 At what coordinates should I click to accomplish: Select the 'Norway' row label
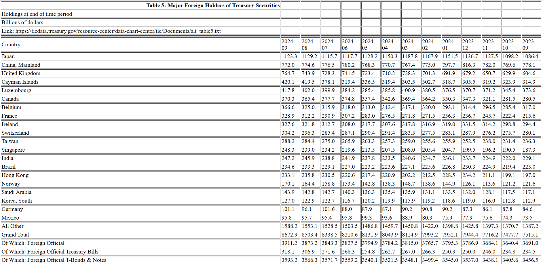(11, 184)
